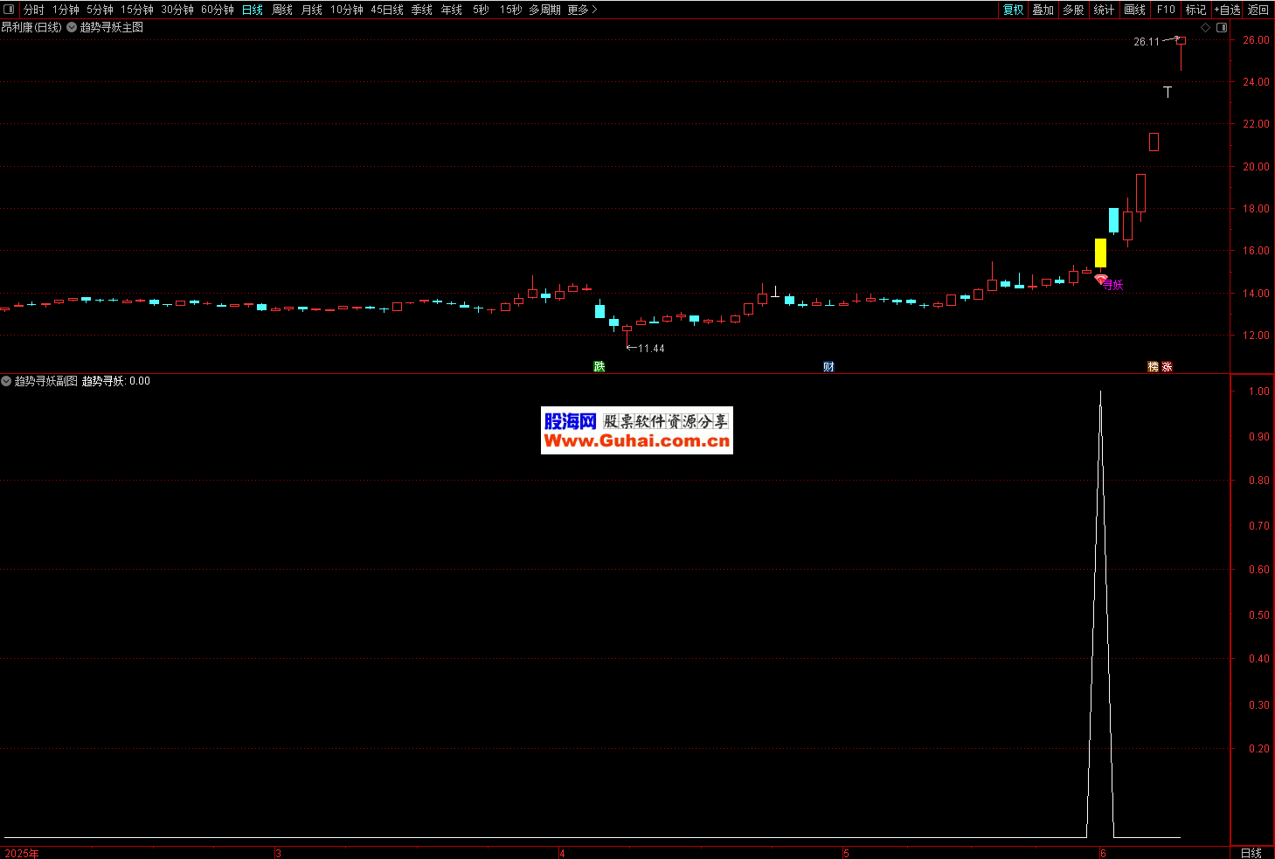Click the month 4 axis marker
This screenshot has height=859, width=1275.
tap(562, 853)
